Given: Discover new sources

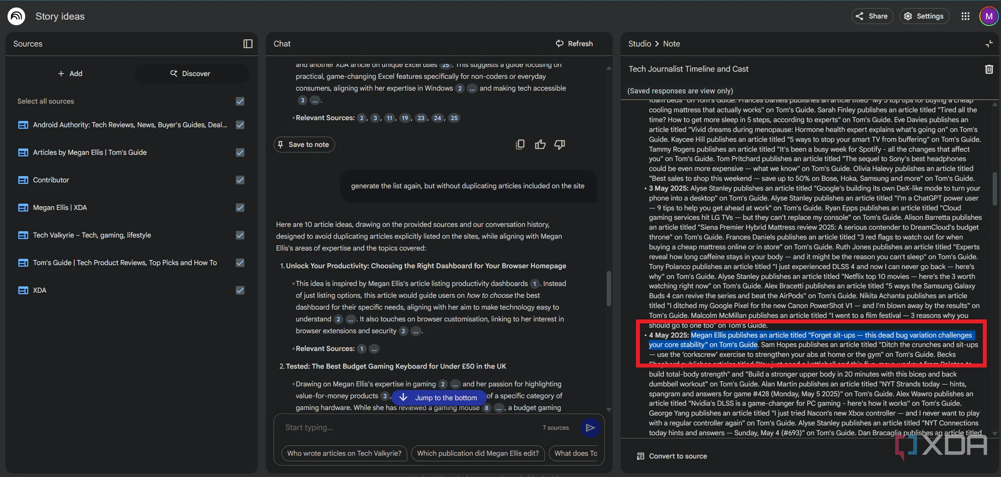Looking at the screenshot, I should tap(191, 74).
